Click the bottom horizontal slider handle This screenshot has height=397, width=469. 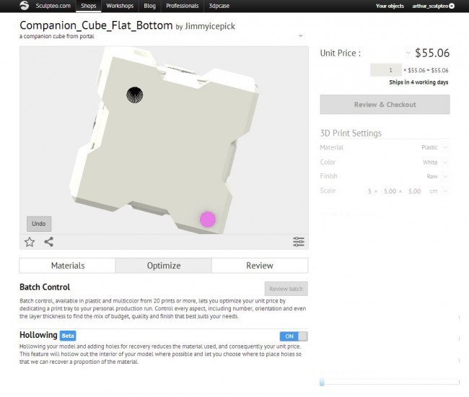[x=322, y=382]
